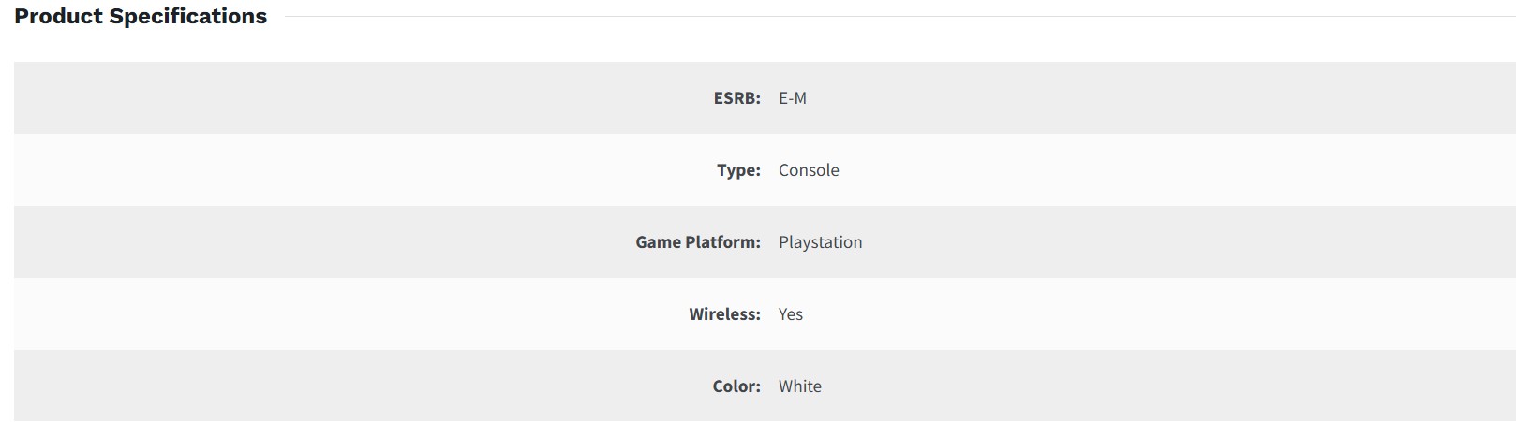Click the Type: label
This screenshot has width=1516, height=422.
[738, 170]
